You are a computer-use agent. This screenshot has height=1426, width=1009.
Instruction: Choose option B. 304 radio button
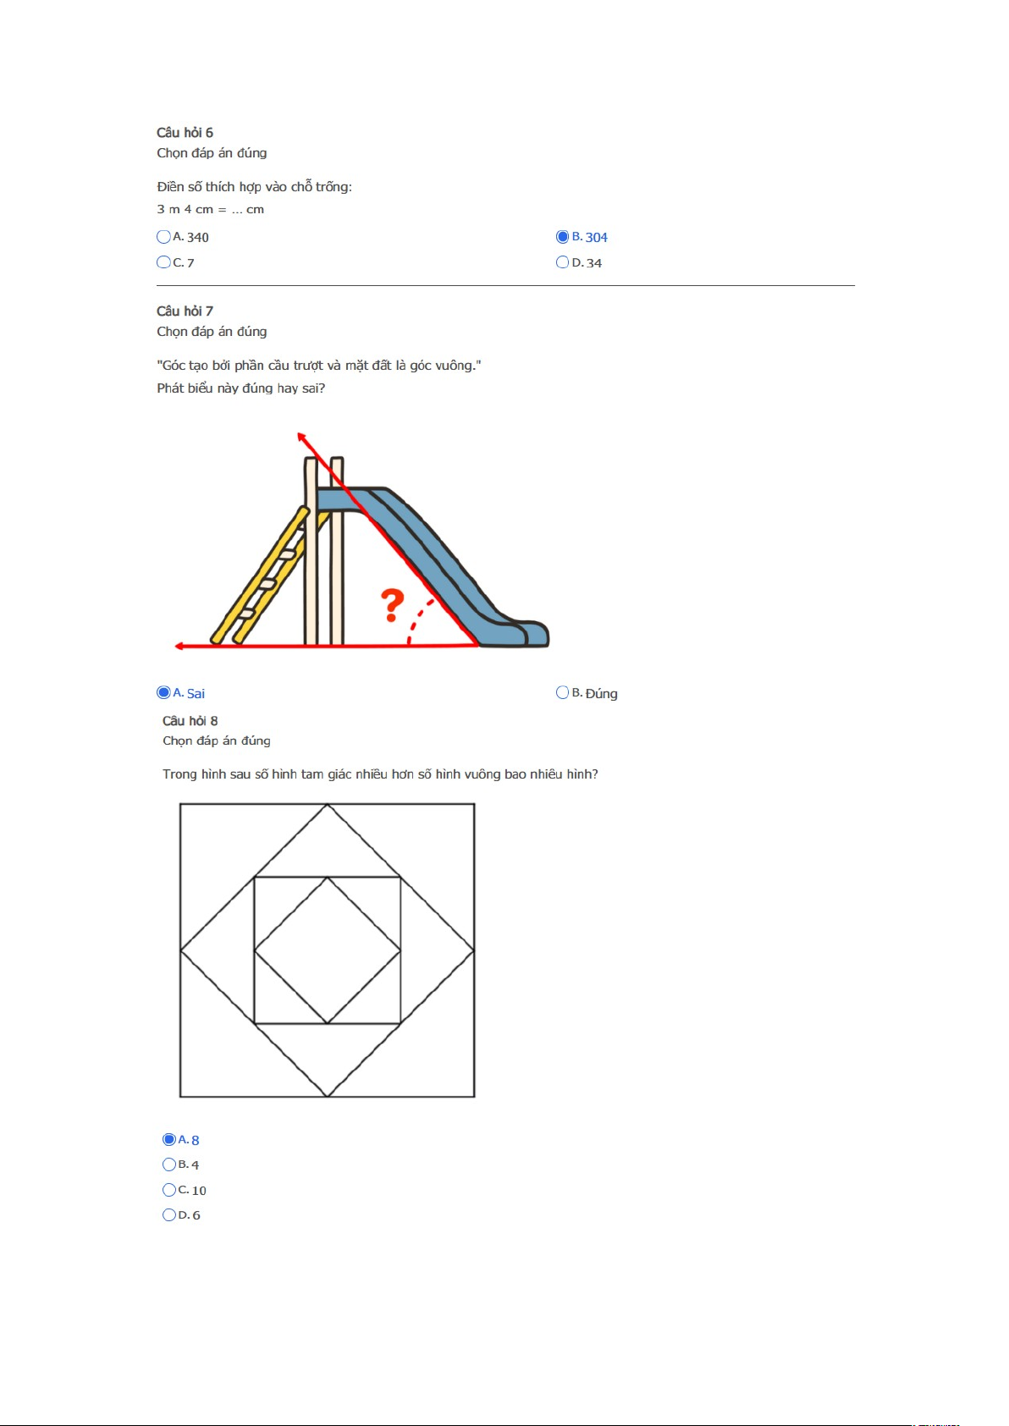click(x=563, y=237)
